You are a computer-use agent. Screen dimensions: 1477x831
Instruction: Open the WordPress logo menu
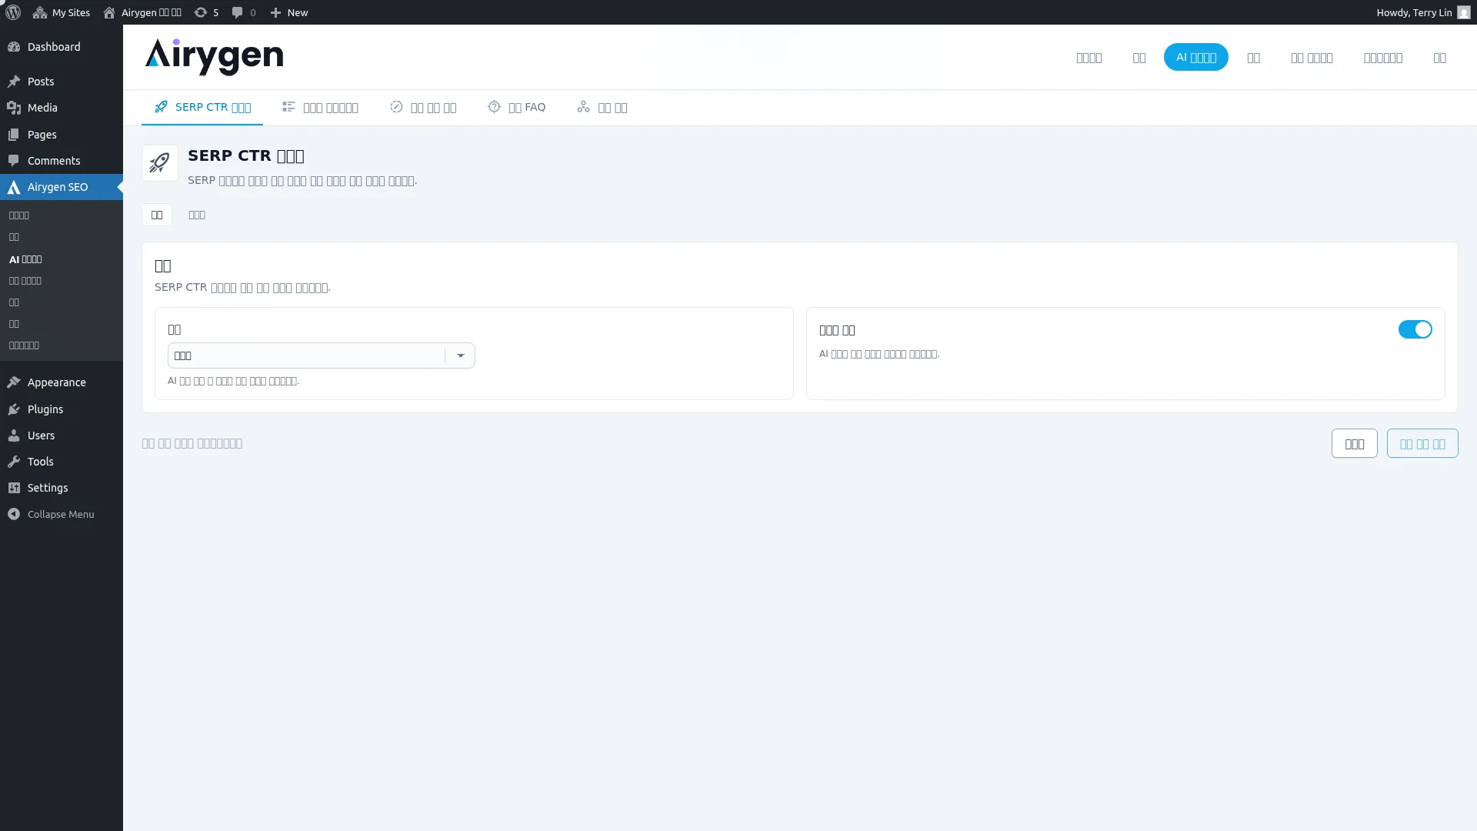coord(13,12)
